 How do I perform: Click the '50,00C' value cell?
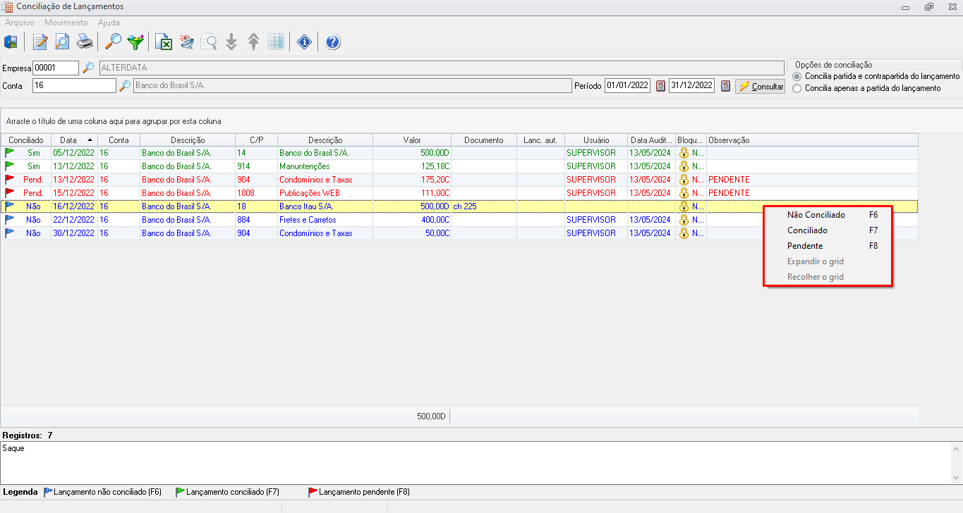click(412, 233)
